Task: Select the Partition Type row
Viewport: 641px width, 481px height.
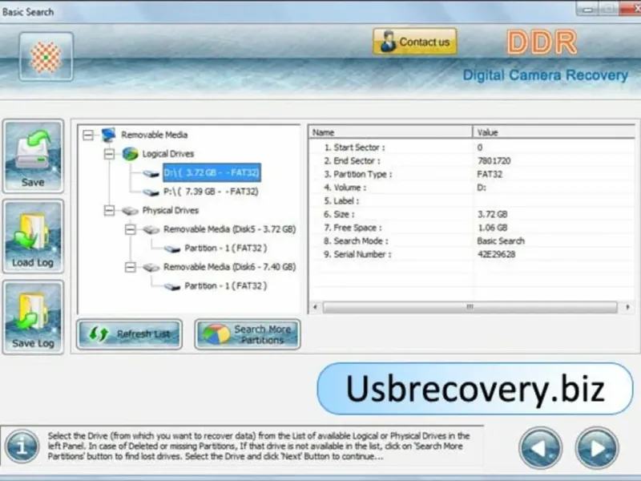Action: tap(472, 174)
